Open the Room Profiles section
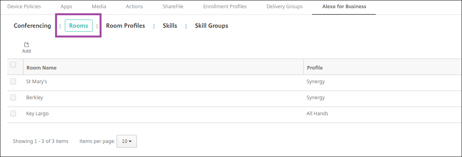Image resolution: width=462 pixels, height=157 pixels. (x=125, y=26)
